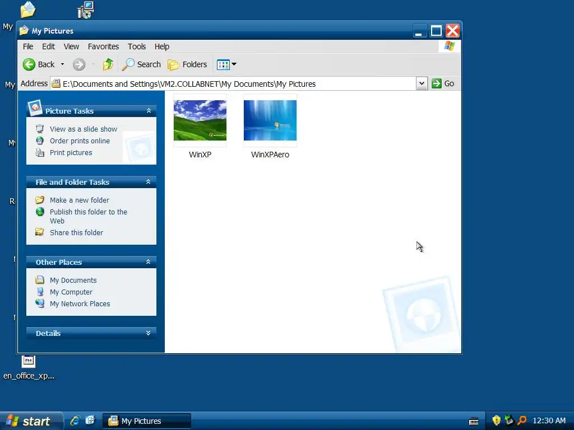Screen dimensions: 574x430
Task: Launch Internet Explorer from Quick Launch
Action: coord(76,420)
